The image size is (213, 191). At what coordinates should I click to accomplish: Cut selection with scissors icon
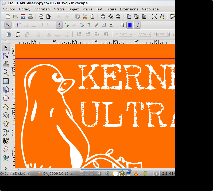tap(85, 17)
